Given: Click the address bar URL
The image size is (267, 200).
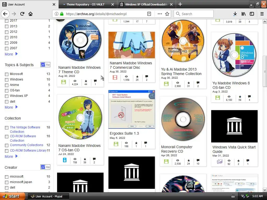Looking at the screenshot, I should [x=96, y=14].
